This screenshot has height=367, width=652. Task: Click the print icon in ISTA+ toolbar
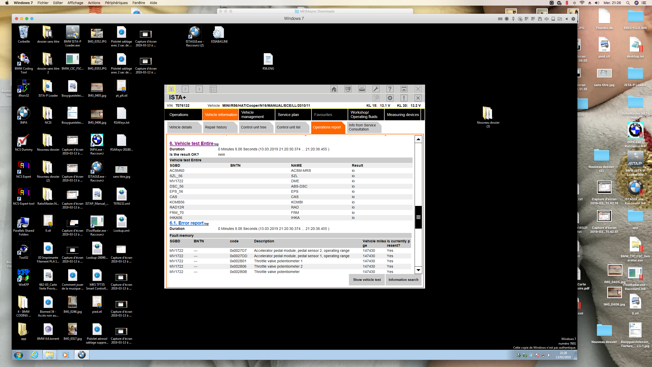[x=362, y=89]
